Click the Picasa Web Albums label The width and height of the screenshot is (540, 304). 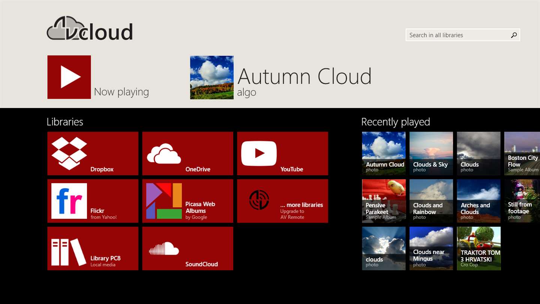pyautogui.click(x=200, y=208)
